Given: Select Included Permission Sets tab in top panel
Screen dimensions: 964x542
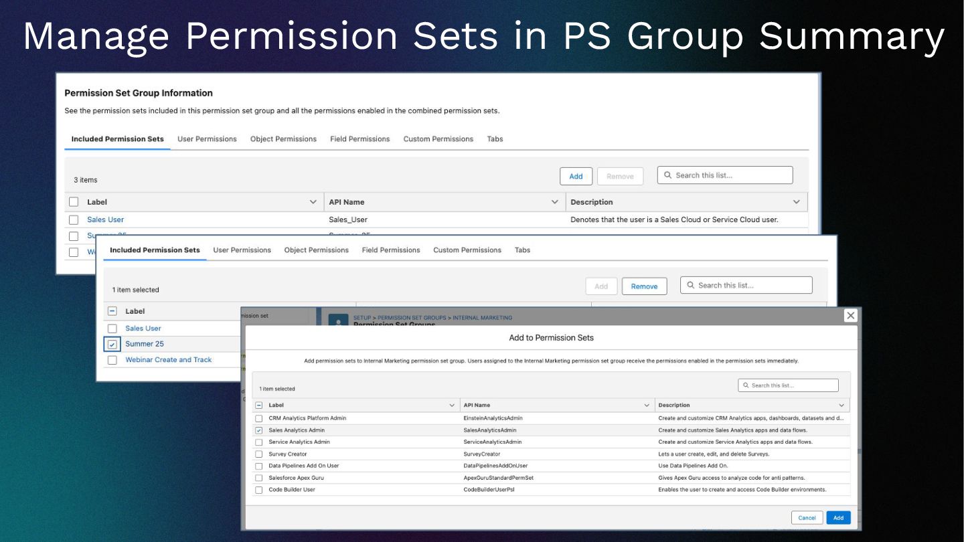Looking at the screenshot, I should [118, 139].
